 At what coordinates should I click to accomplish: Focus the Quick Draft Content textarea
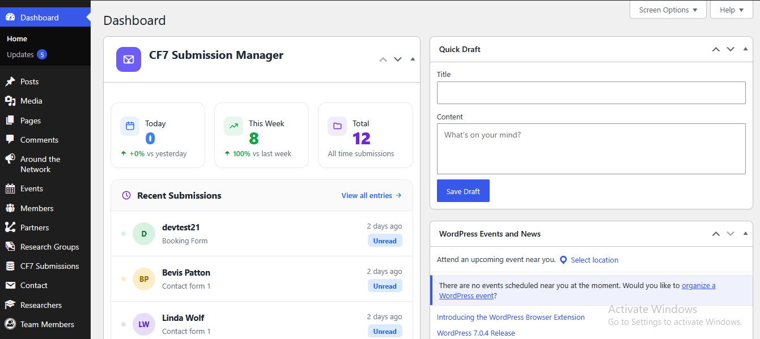click(591, 149)
